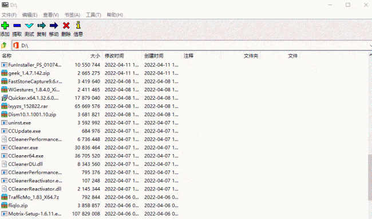This screenshot has height=219, width=372.
Task: Open the Bookmarks (书签) menu
Action: 72,15
